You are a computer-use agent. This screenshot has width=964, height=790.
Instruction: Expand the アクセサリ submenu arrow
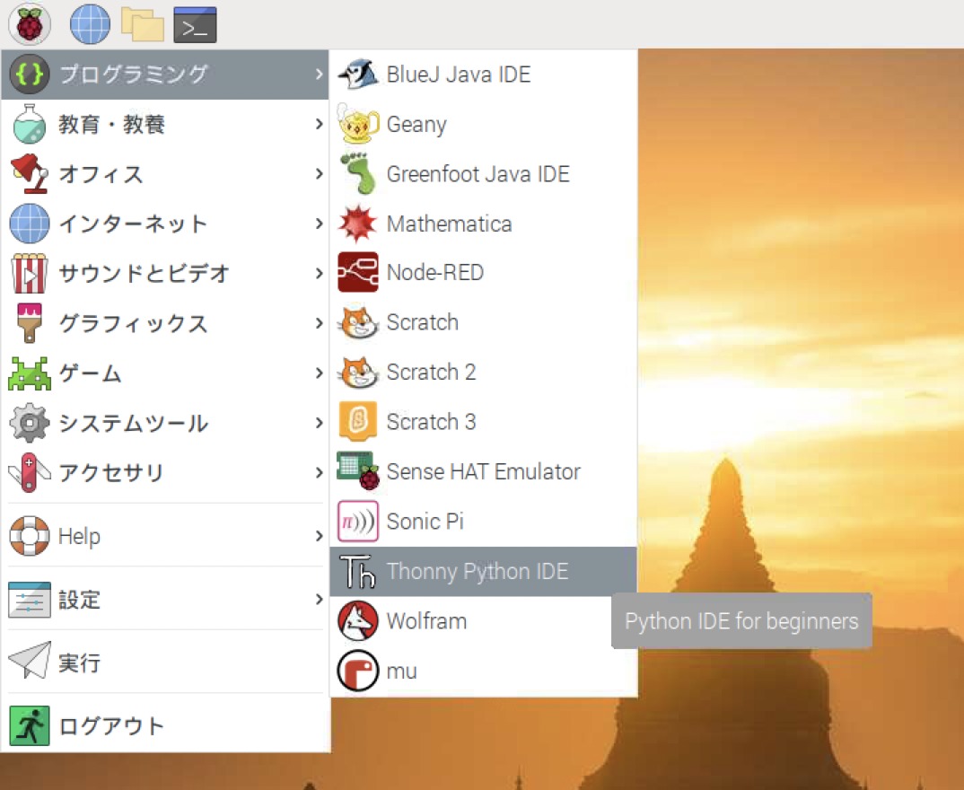click(x=319, y=472)
